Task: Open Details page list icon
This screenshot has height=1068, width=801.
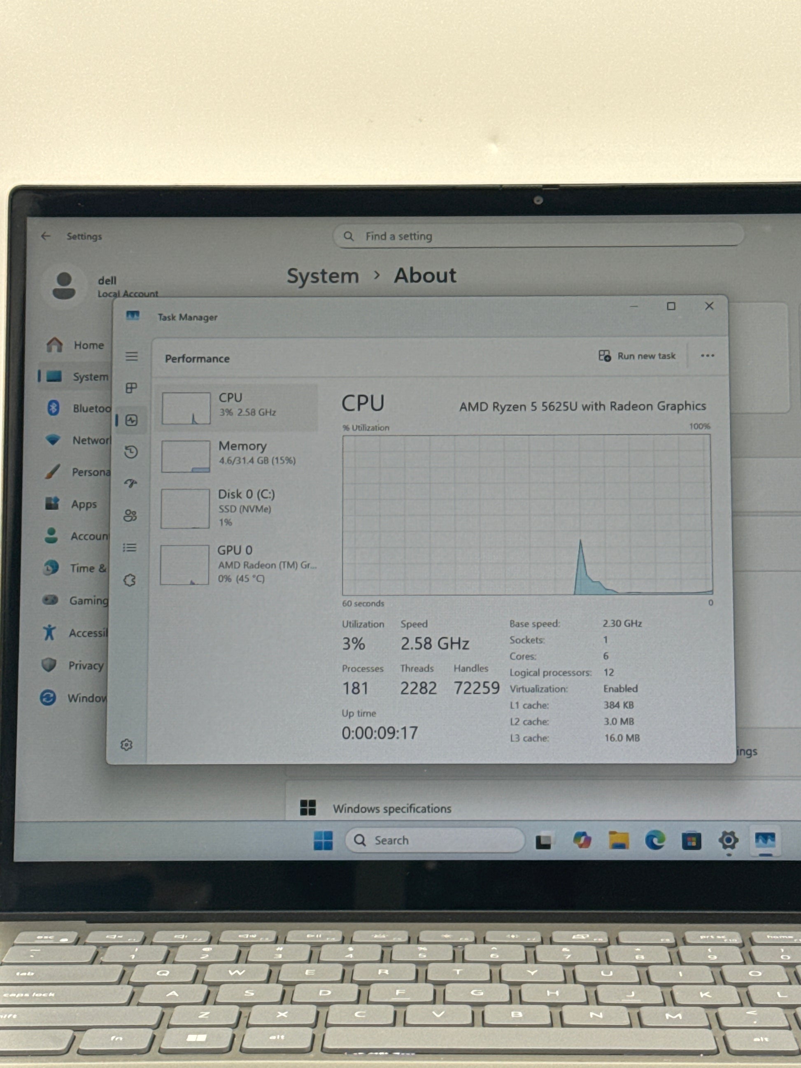Action: tap(129, 547)
